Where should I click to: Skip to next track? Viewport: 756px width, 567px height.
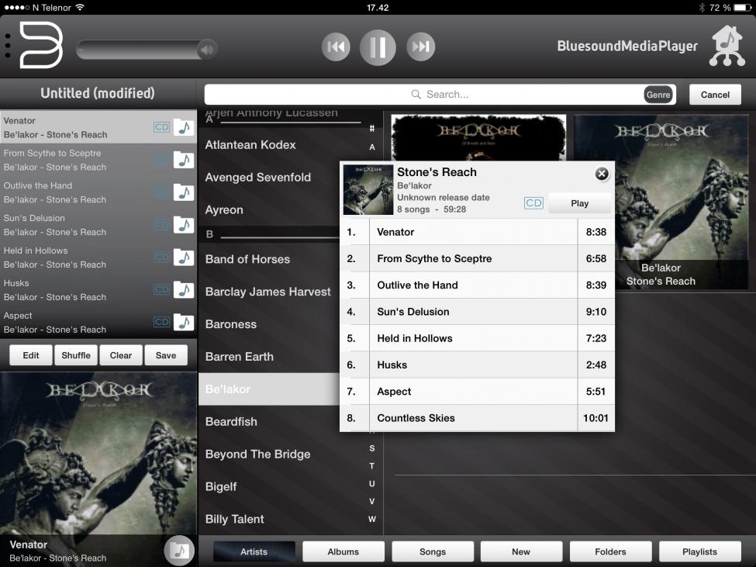click(420, 47)
